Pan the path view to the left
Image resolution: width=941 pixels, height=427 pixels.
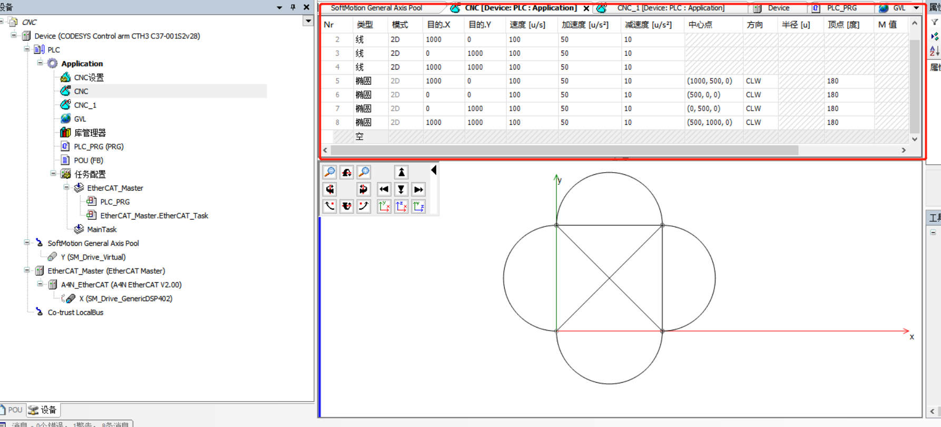[x=384, y=189]
